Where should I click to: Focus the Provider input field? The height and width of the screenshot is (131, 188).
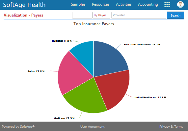(x=139, y=15)
